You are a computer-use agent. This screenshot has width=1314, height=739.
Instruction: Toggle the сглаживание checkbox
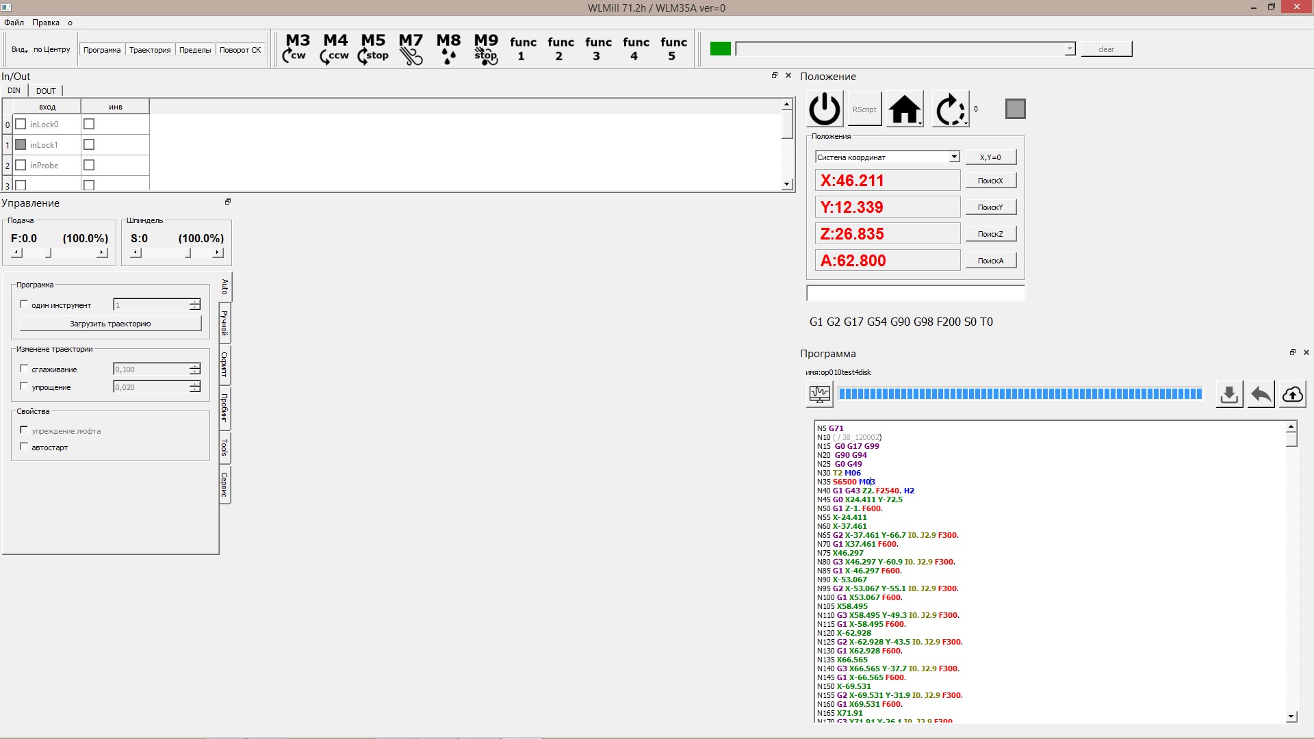[x=25, y=369]
